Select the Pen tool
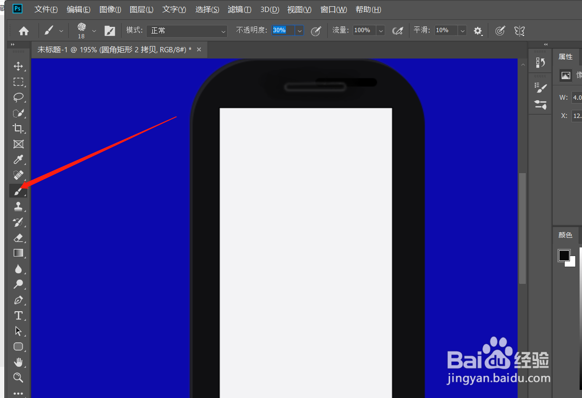 click(x=18, y=300)
